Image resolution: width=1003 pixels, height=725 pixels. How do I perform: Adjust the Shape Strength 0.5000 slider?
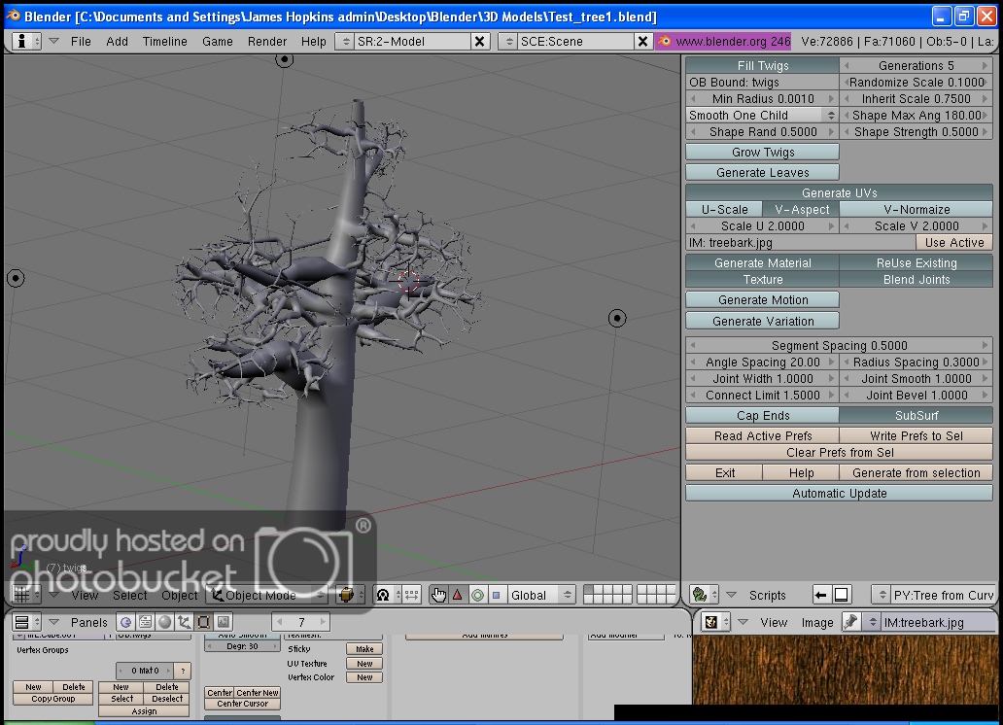(x=916, y=132)
